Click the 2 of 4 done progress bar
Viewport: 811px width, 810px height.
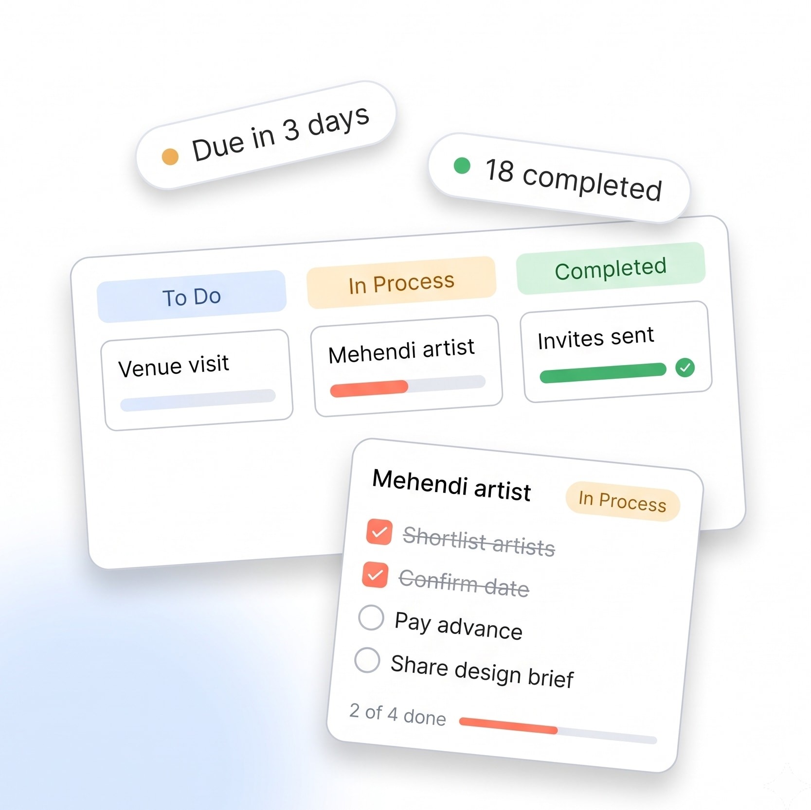pos(558,729)
